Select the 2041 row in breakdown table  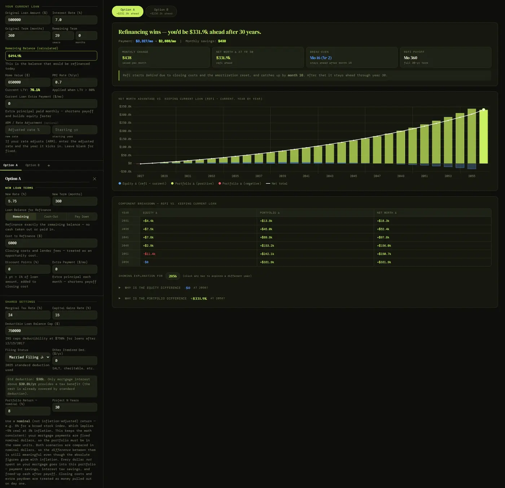305,238
